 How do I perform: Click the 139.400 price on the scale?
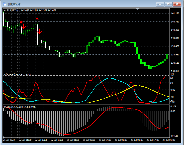point(176,46)
